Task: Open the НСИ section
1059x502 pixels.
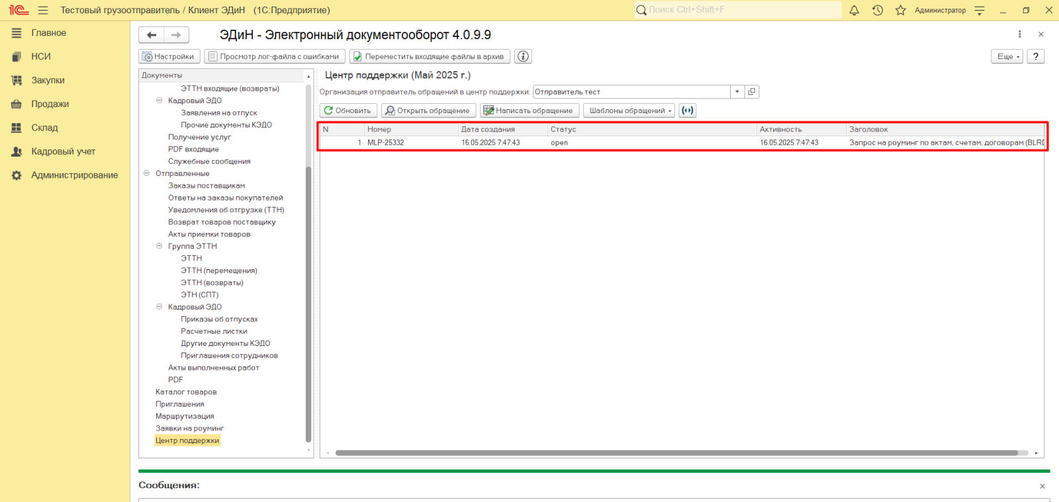Action: (x=41, y=56)
